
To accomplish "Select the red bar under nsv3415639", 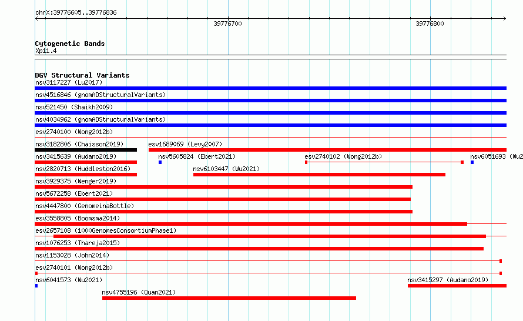I will (86, 162).
